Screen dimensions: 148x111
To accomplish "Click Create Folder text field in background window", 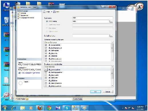I will point(50,99).
